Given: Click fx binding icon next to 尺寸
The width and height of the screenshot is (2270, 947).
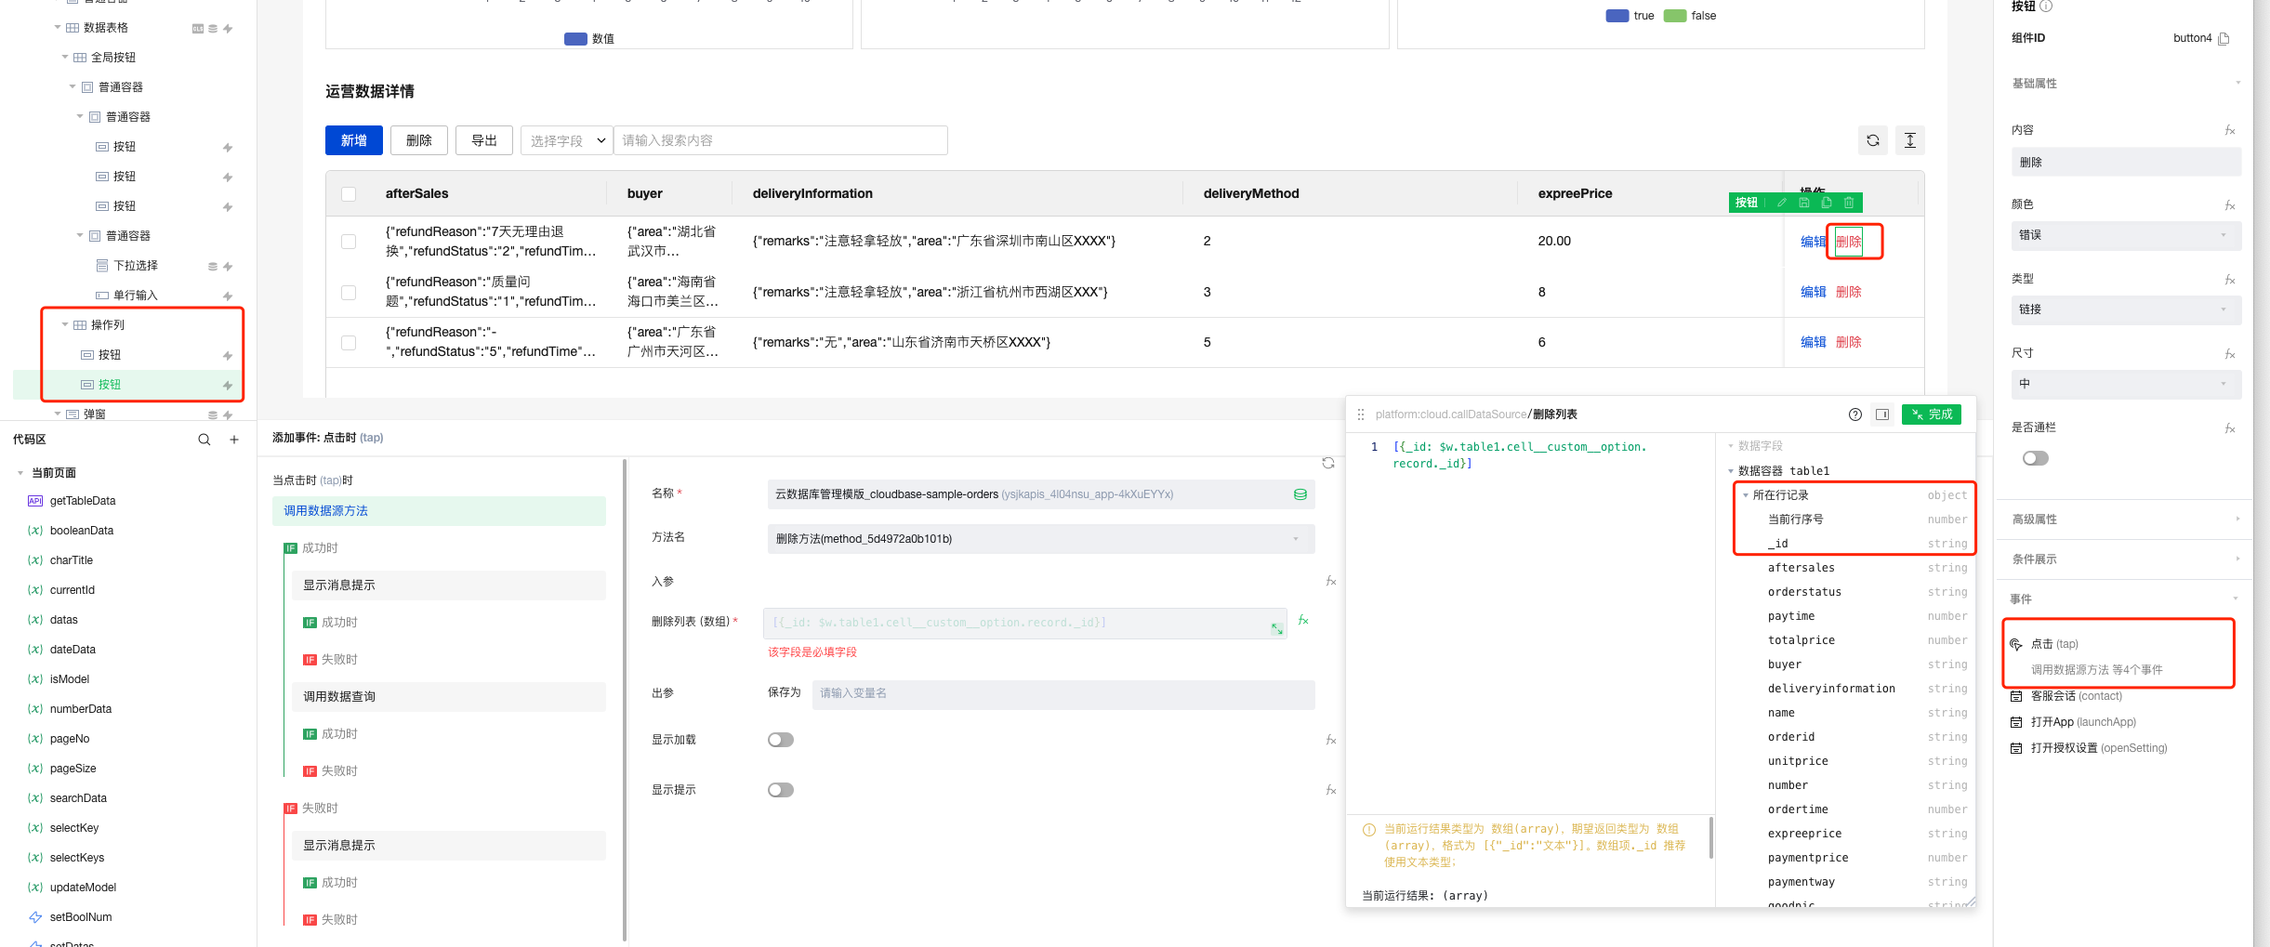Looking at the screenshot, I should [x=2230, y=353].
